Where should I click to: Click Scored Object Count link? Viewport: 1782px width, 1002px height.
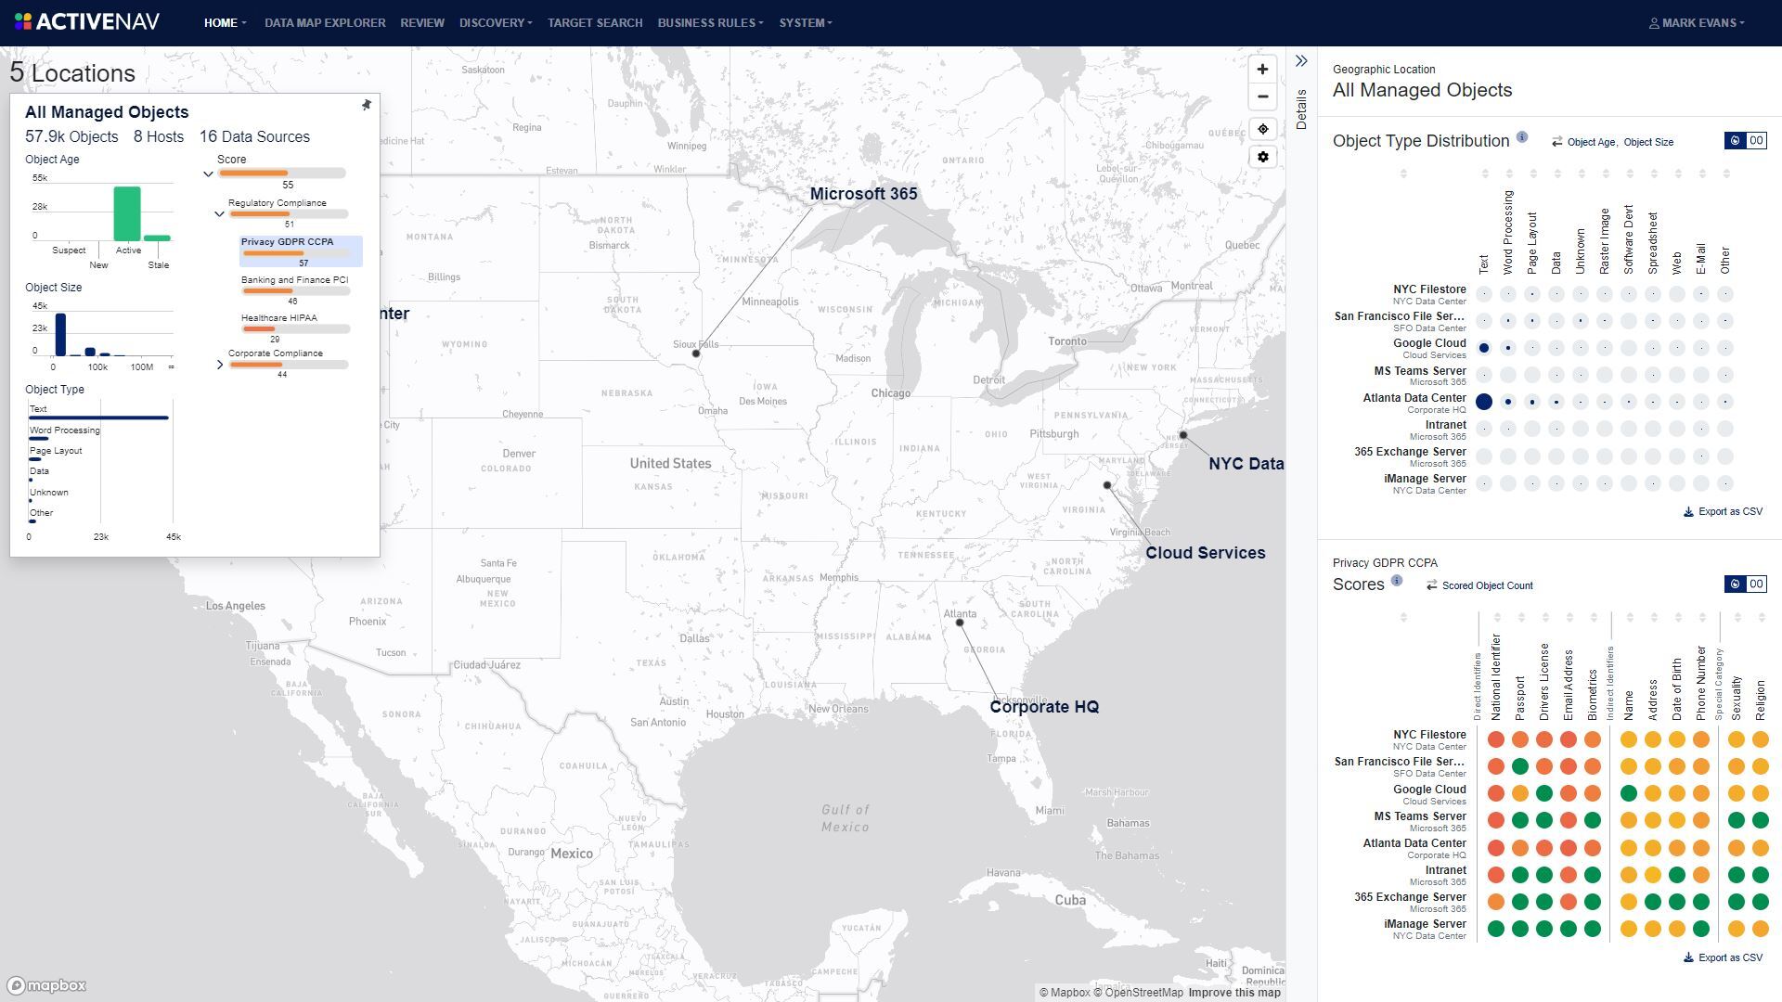point(1488,585)
